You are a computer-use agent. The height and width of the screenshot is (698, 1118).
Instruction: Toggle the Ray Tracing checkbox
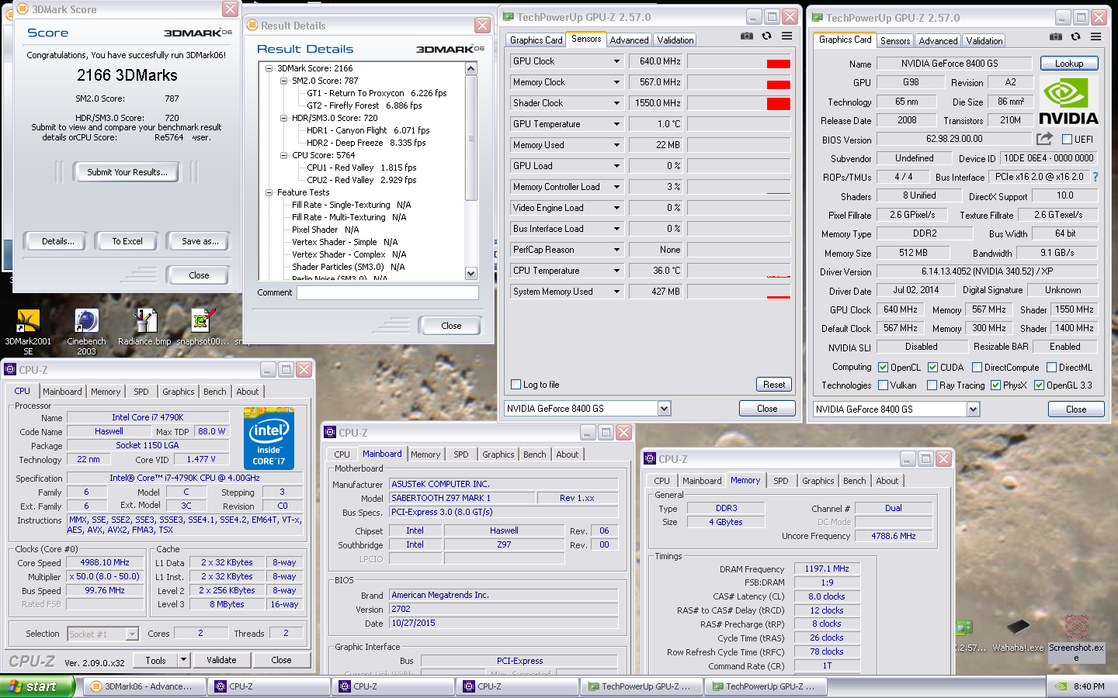[x=932, y=385]
